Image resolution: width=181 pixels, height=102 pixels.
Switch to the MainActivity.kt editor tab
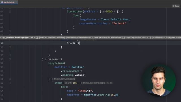click(9, 2)
